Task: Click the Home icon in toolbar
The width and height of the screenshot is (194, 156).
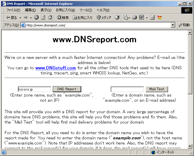Action: 50,18
